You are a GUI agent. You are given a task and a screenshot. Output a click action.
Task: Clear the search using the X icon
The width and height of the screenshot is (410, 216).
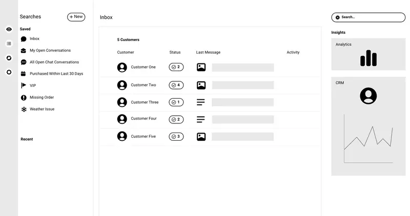coord(338,17)
